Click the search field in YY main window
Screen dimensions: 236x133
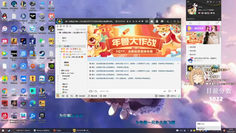202,19
